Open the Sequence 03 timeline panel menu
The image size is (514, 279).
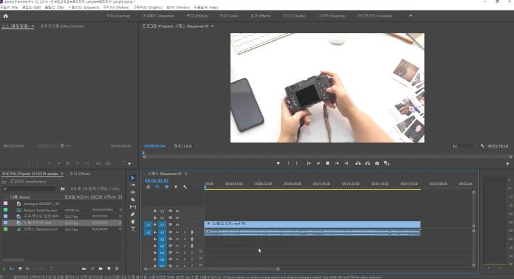pos(185,174)
